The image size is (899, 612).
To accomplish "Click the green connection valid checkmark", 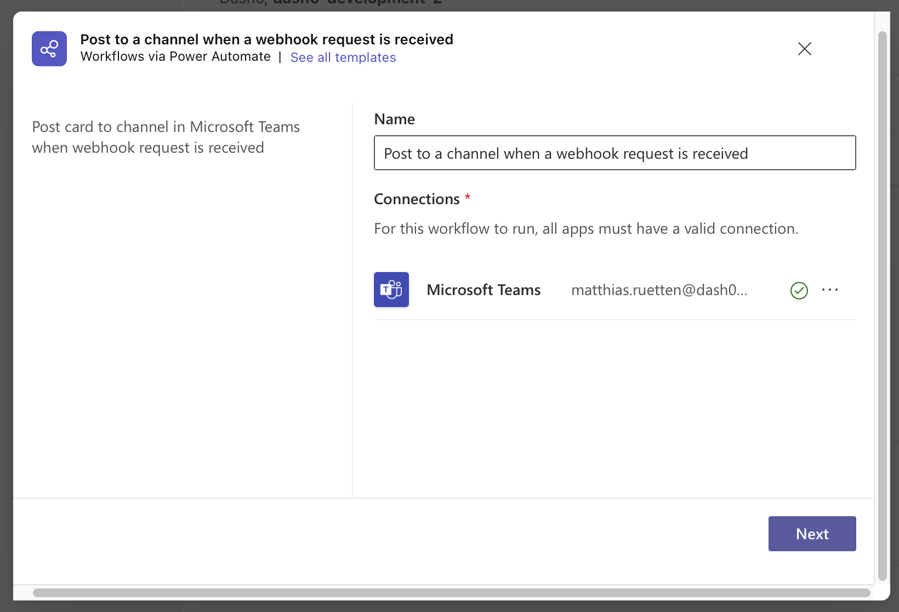I will click(799, 290).
